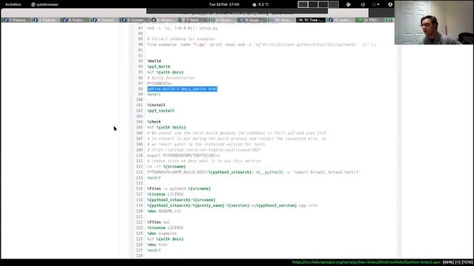Screen dimensions: 474x266
Task: Click "sed -i" setup.py line 87
Action: [182, 28]
